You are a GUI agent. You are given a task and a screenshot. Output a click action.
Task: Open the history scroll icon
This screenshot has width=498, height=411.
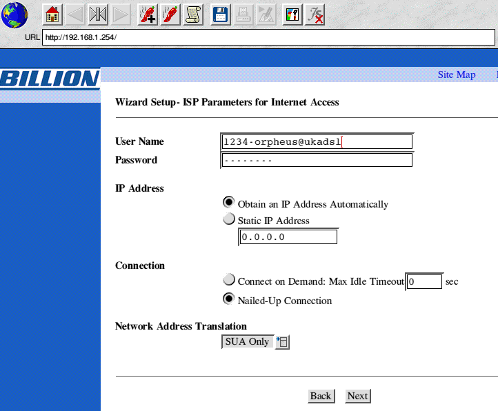pos(194,14)
